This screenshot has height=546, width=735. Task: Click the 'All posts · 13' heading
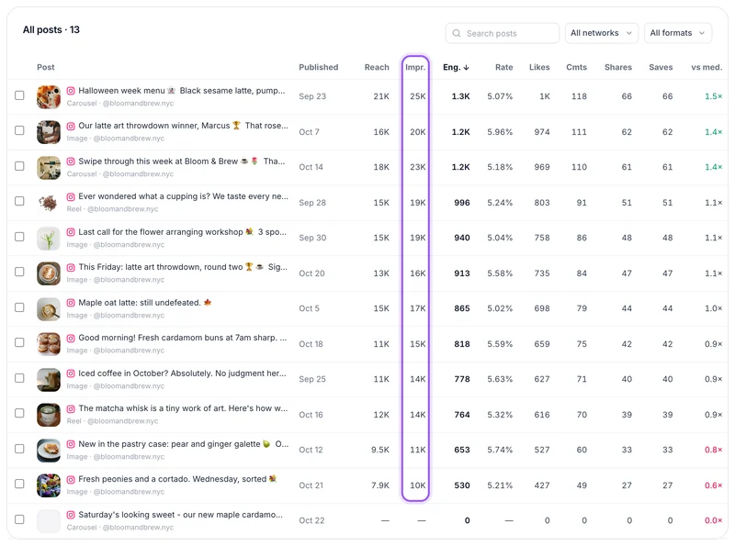(x=51, y=30)
